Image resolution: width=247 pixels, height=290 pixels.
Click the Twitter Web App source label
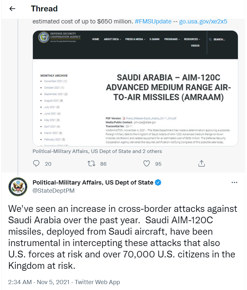[x=97, y=282]
